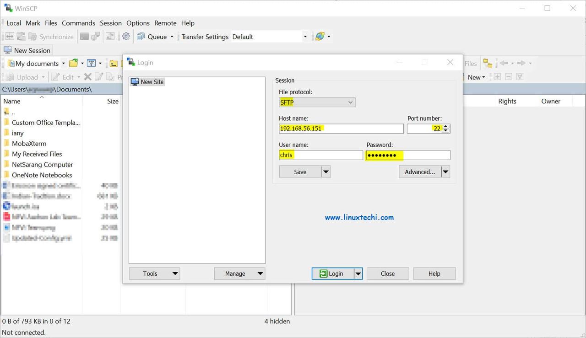Expand the Login button dropdown arrow

point(358,274)
